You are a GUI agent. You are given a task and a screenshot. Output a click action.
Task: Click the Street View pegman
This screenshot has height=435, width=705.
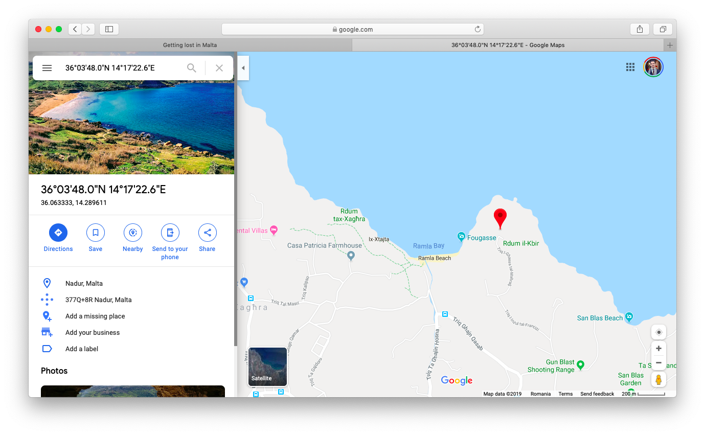pos(658,380)
